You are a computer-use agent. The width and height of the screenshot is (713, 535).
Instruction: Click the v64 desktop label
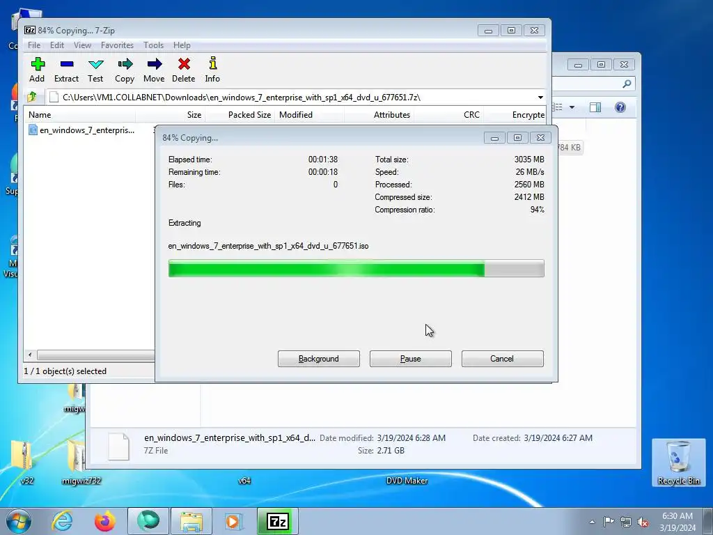[244, 481]
